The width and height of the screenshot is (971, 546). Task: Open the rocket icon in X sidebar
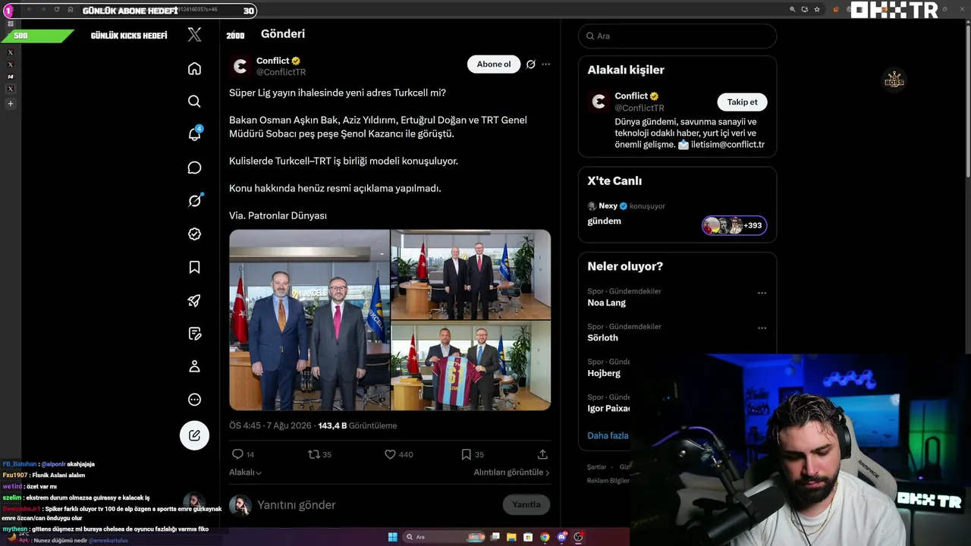(194, 300)
